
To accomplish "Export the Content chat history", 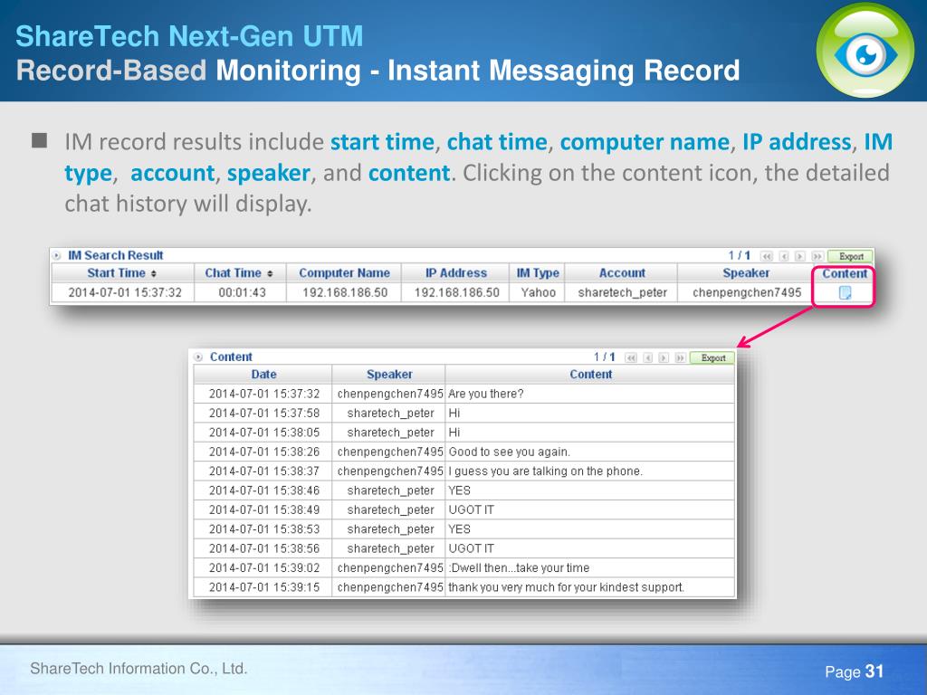I will pos(713,357).
